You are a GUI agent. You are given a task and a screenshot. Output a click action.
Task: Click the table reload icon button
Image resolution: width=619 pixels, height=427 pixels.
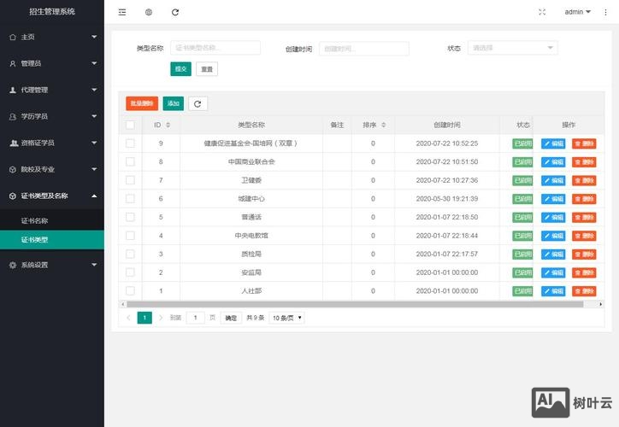[x=197, y=103]
